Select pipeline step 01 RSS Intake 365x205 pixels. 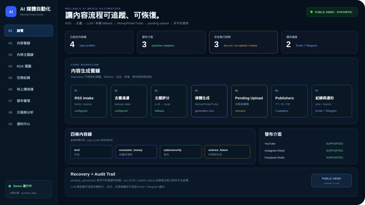(x=89, y=101)
